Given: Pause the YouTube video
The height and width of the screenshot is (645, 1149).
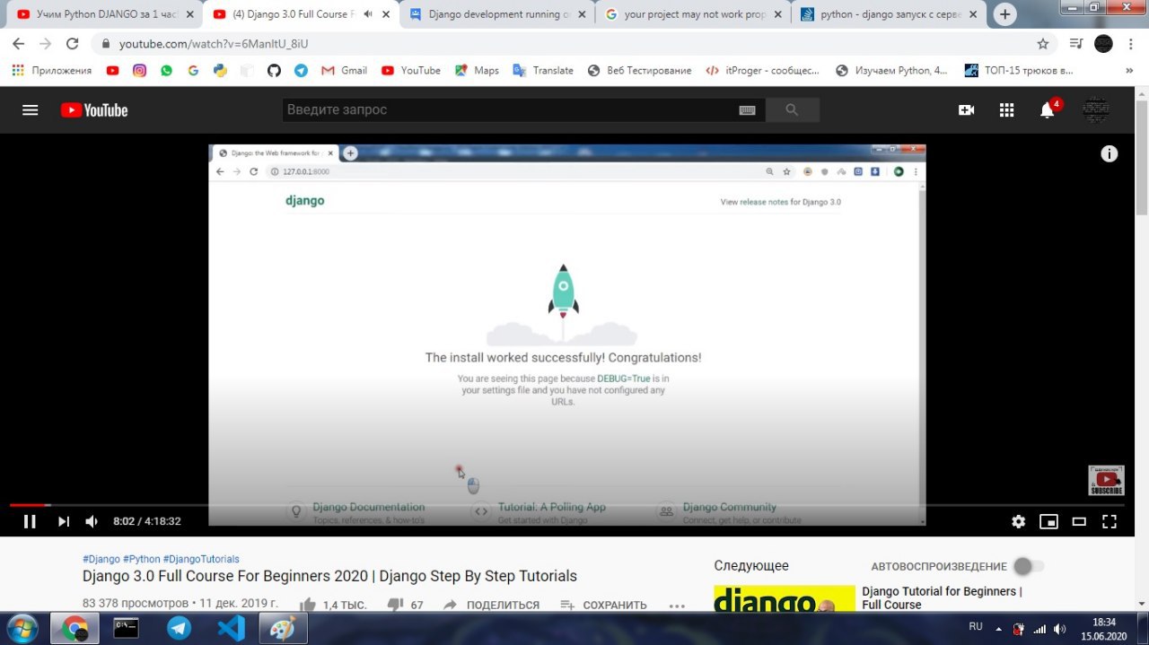Looking at the screenshot, I should coord(30,521).
